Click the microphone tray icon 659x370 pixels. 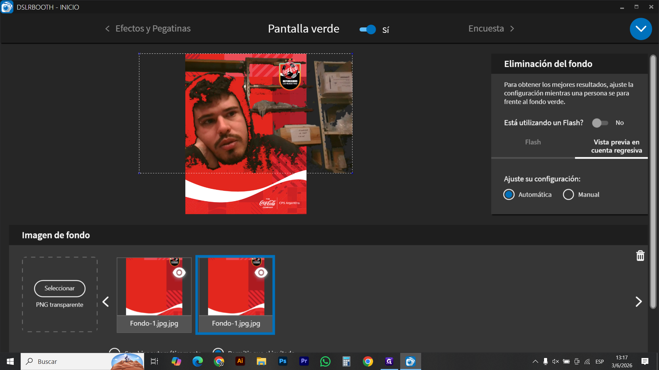click(545, 361)
